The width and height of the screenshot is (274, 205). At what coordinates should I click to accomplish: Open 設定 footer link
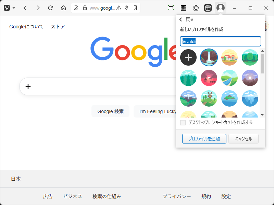point(226,196)
